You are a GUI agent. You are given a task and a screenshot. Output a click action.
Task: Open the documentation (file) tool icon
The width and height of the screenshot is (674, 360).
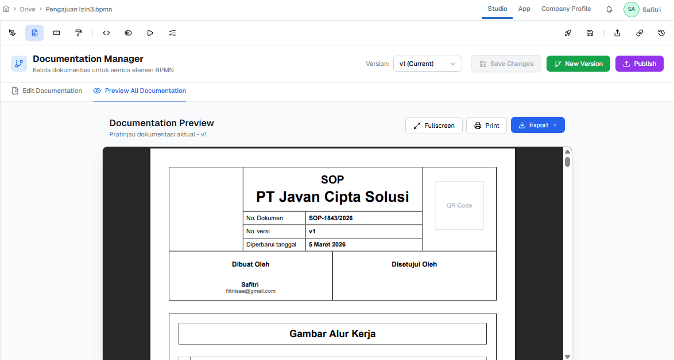click(x=34, y=33)
